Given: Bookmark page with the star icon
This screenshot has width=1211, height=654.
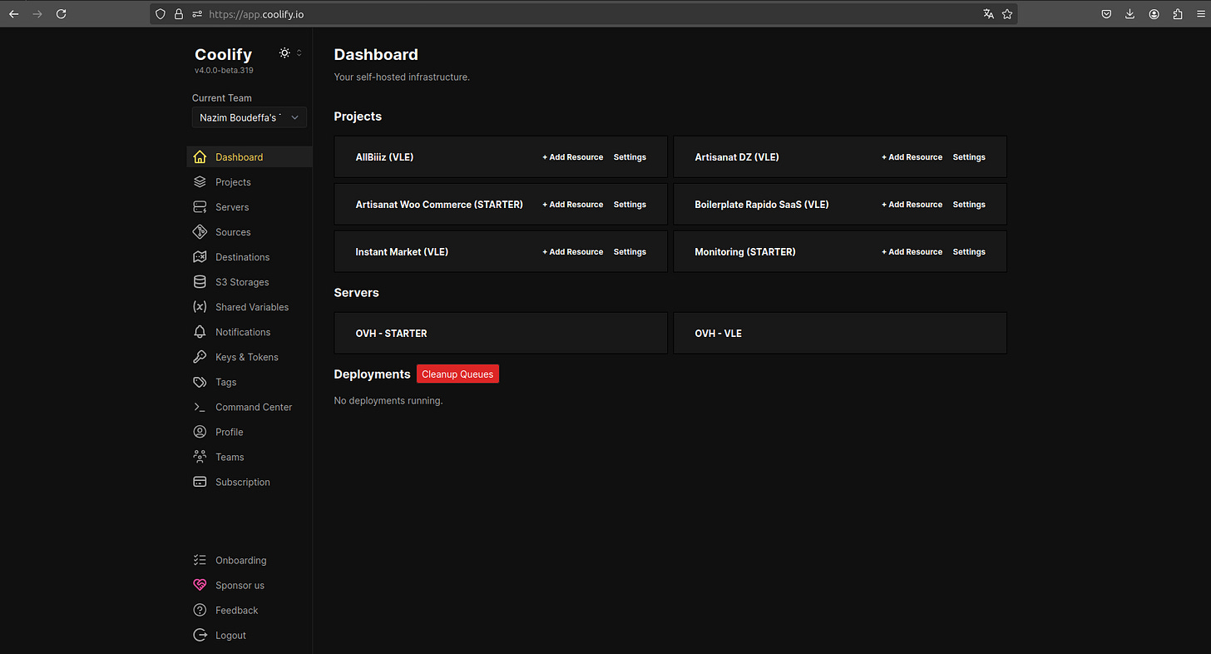Looking at the screenshot, I should pos(1007,13).
